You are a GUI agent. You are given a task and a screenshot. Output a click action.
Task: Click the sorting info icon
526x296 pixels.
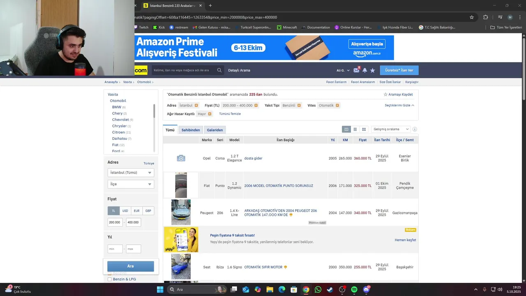click(415, 129)
